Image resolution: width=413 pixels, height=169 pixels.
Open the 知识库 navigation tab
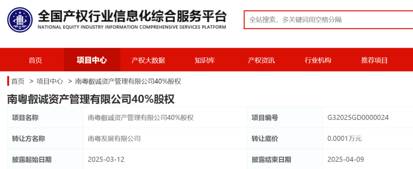(205, 60)
